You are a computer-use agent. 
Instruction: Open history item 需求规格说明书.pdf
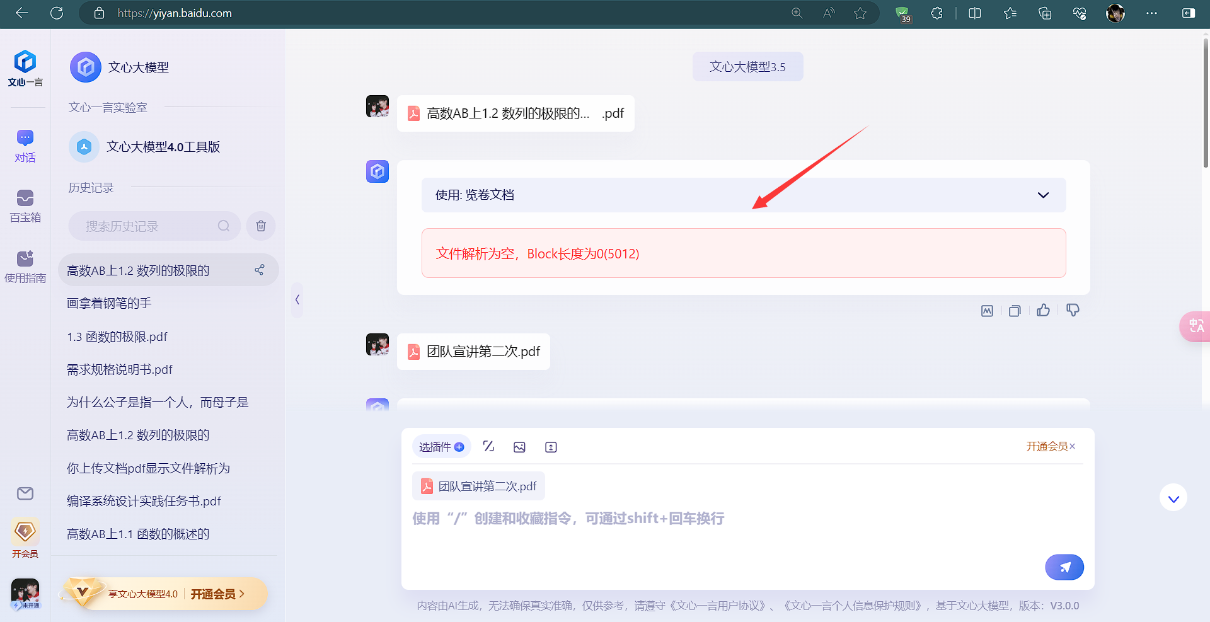pyautogui.click(x=120, y=369)
